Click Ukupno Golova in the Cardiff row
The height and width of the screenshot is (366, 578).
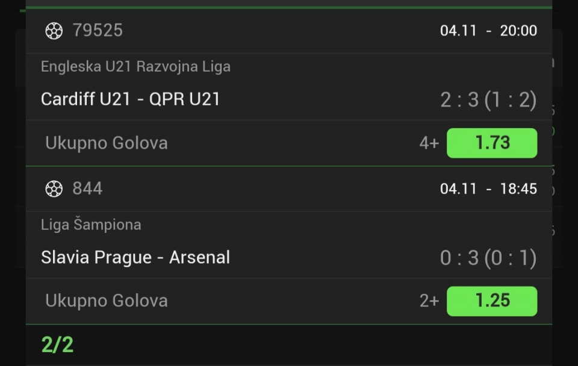click(107, 143)
